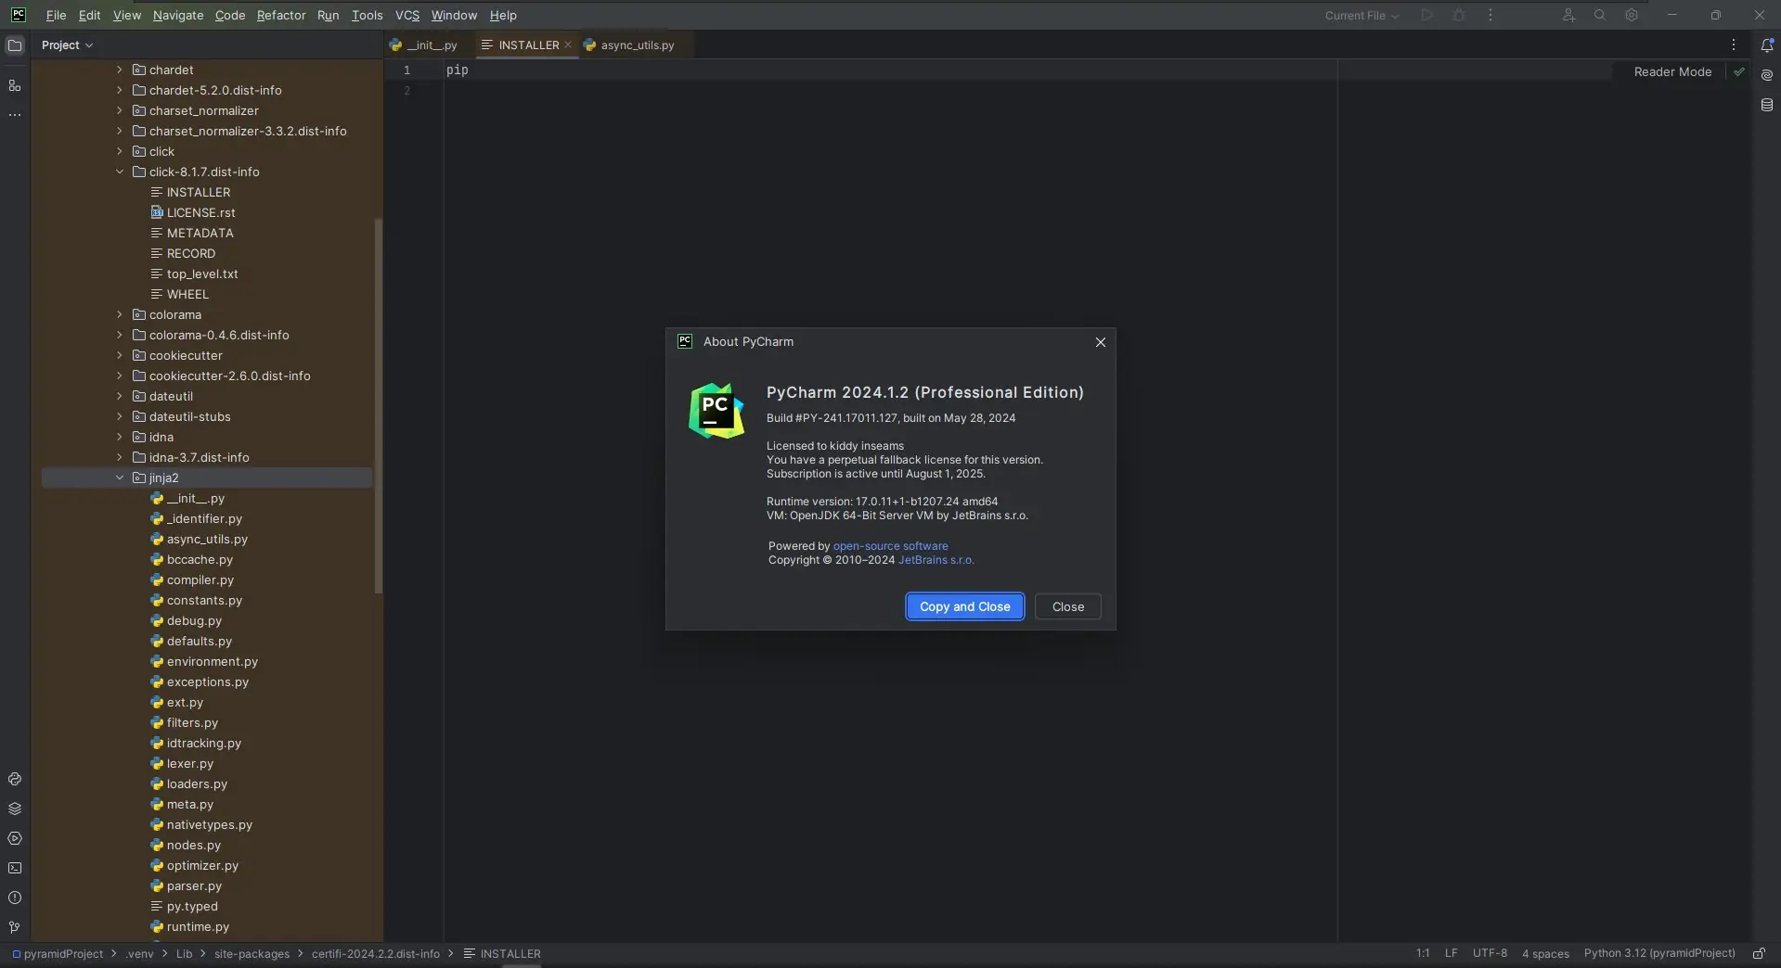This screenshot has width=1781, height=968.
Task: Open the Services tool window
Action: point(15,838)
